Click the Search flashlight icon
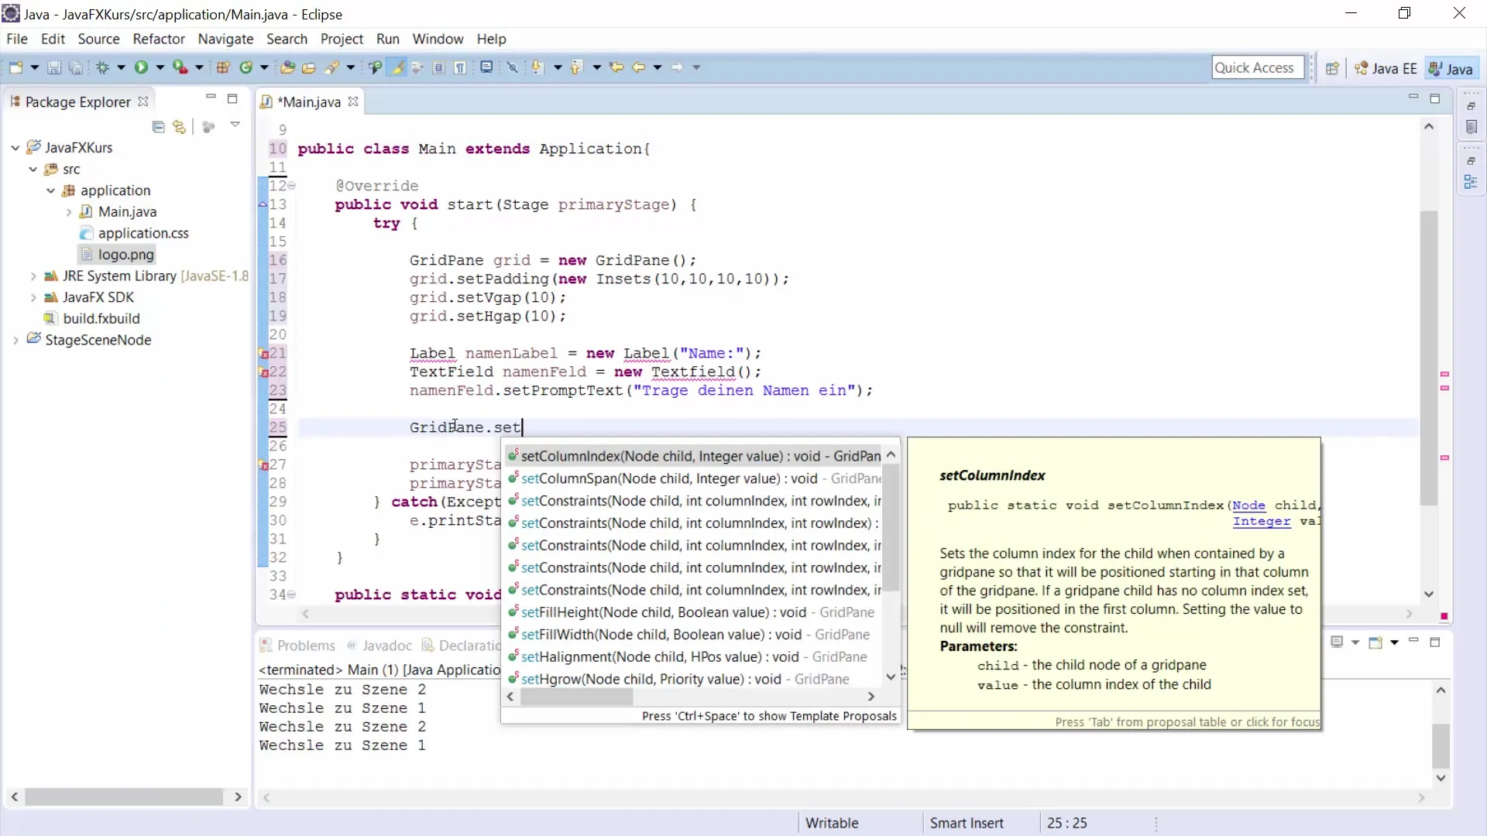The width and height of the screenshot is (1487, 836). click(331, 67)
